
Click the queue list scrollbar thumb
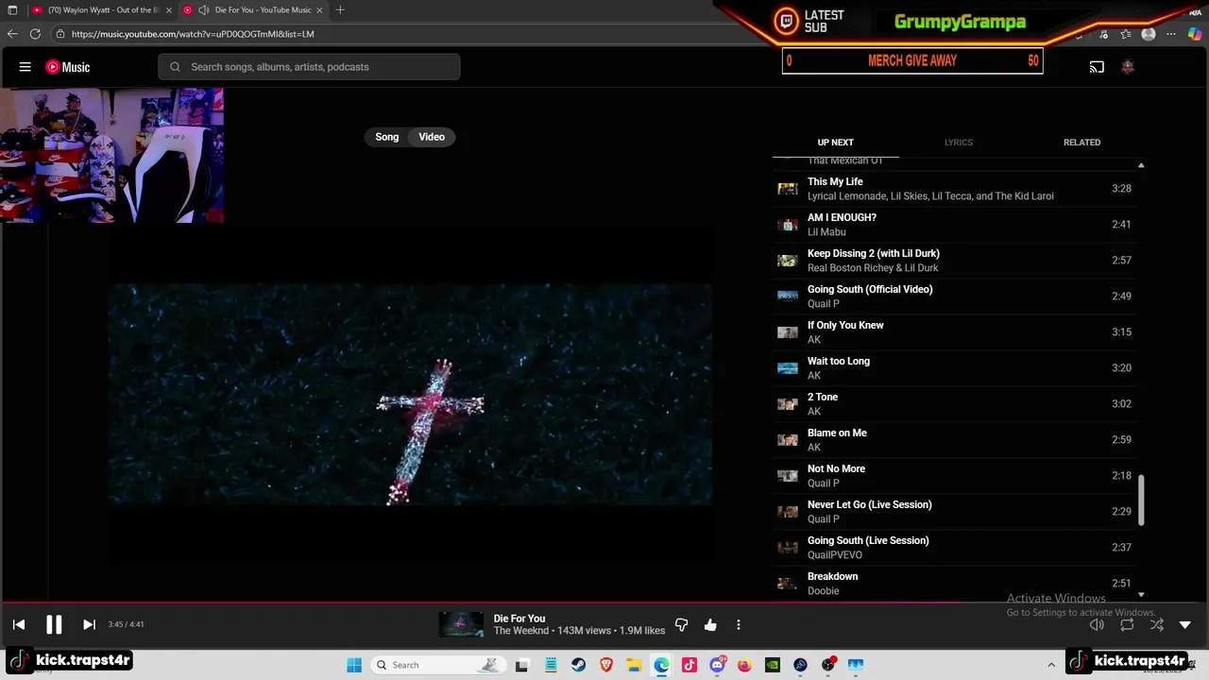point(1141,501)
